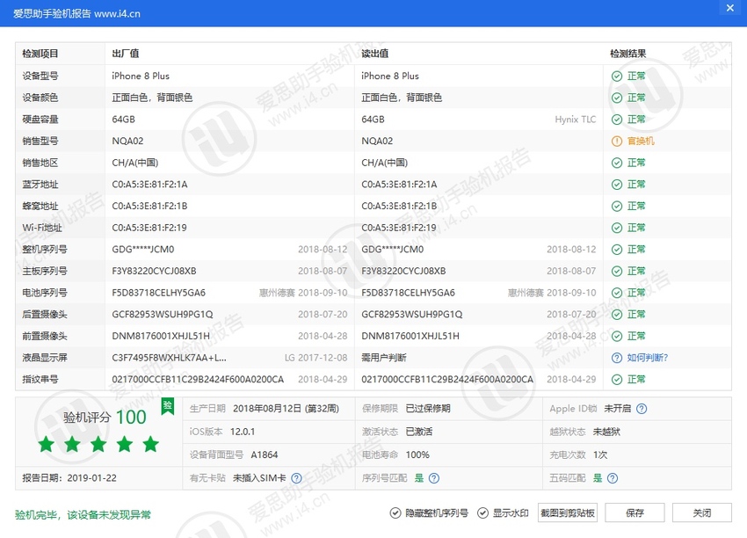This screenshot has height=538, width=747.
Task: Select the 验机完毕 status message
Action: pos(83,514)
